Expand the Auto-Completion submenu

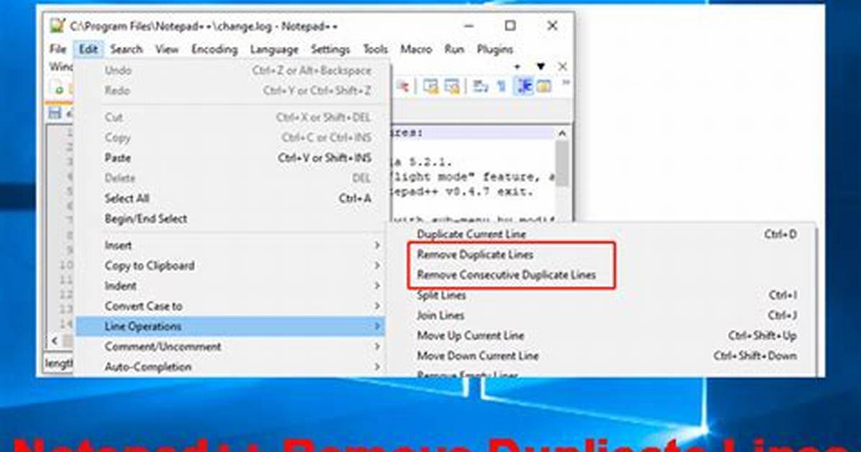[230, 367]
